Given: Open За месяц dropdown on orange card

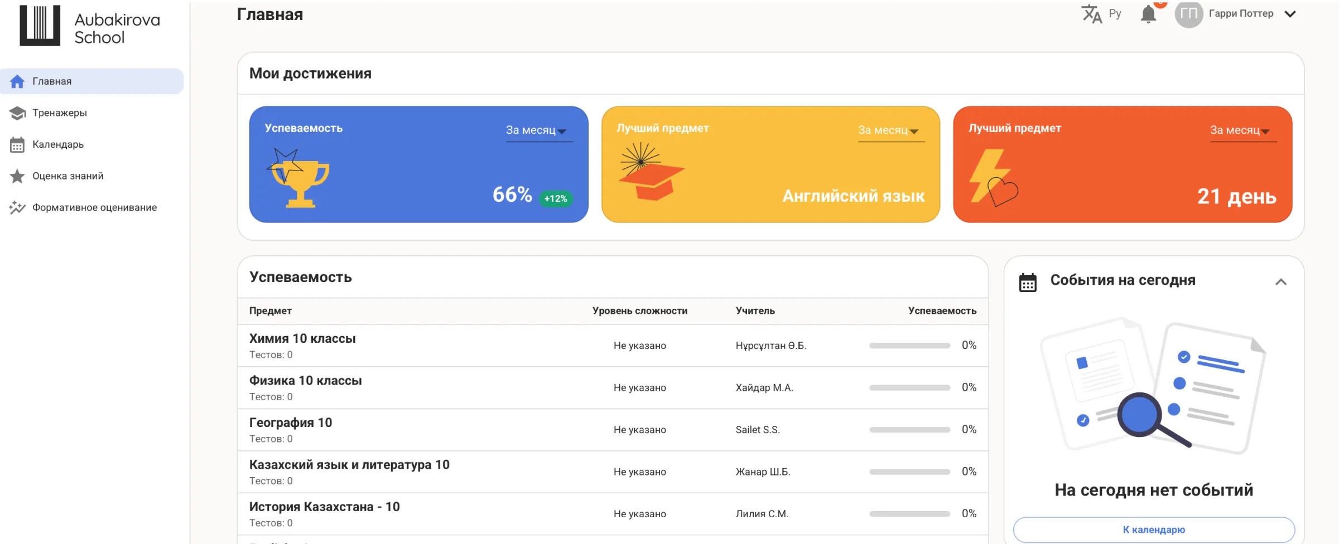Looking at the screenshot, I should click(x=1242, y=130).
